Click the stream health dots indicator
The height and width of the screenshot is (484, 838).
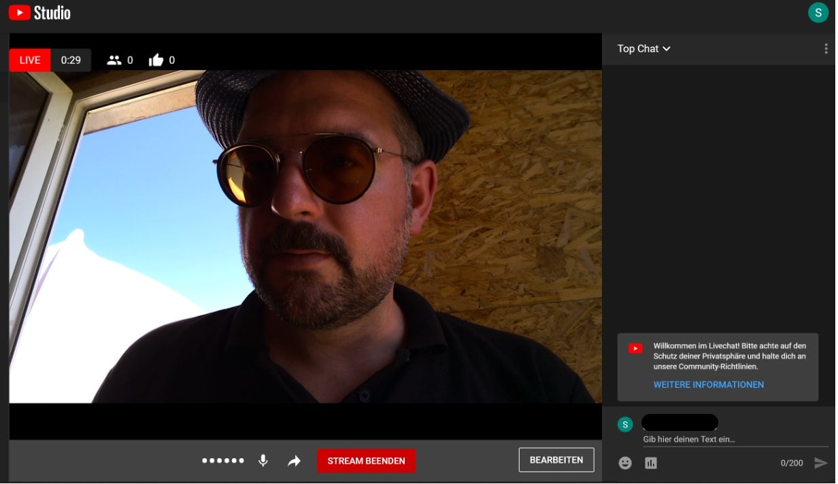222,460
